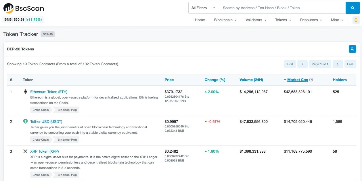This screenshot has width=362, height=181.
Task: Open the All Filters dropdown
Action: click(203, 8)
